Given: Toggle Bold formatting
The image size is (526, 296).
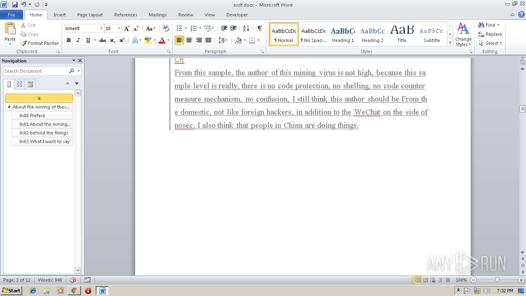Looking at the screenshot, I should tap(69, 40).
